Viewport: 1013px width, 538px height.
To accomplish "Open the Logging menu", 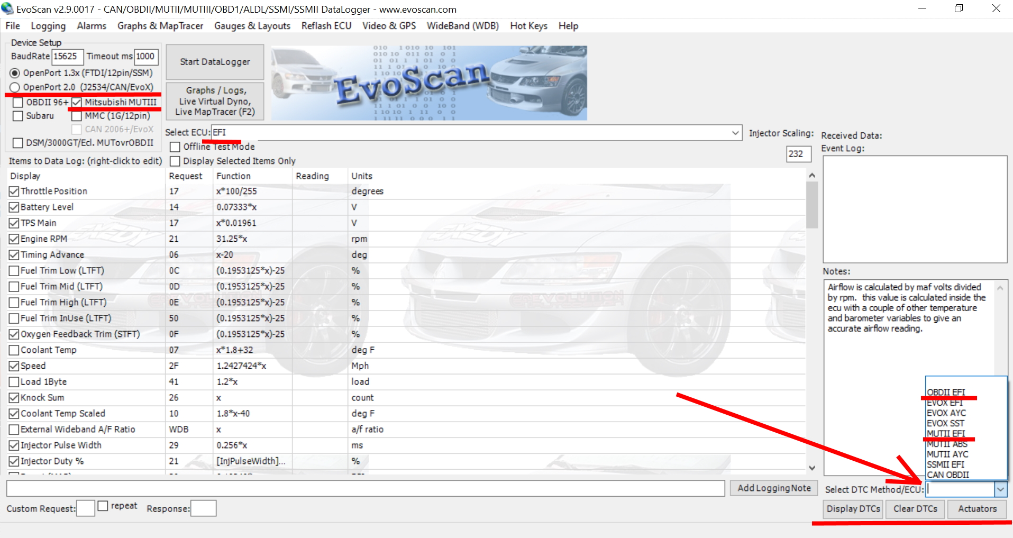I will tap(48, 26).
